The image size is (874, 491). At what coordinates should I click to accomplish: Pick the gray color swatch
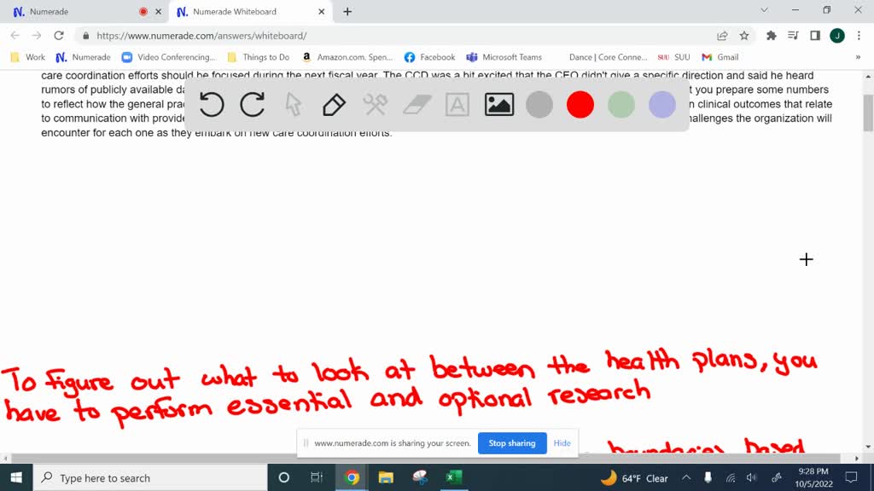(x=539, y=105)
